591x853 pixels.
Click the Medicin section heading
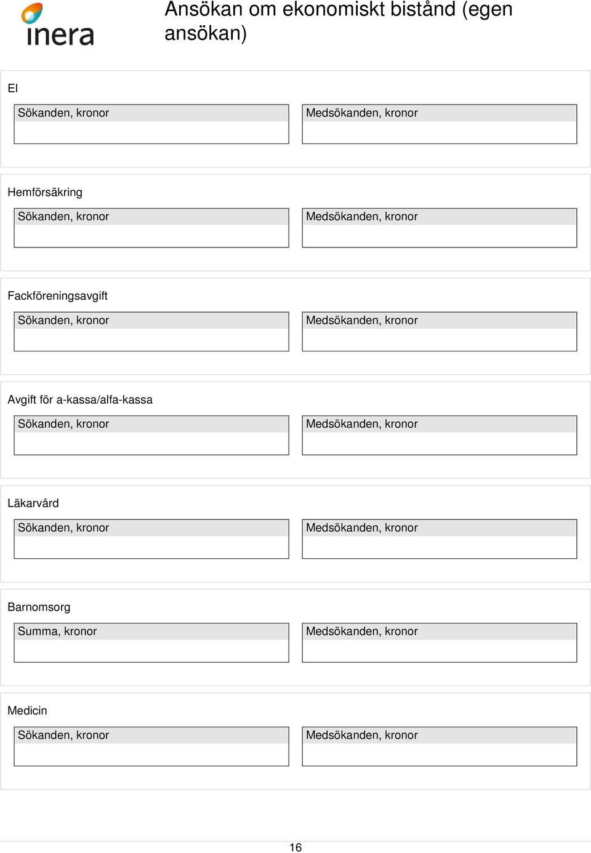[27, 710]
